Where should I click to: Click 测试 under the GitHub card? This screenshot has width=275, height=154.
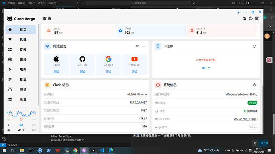(82, 71)
